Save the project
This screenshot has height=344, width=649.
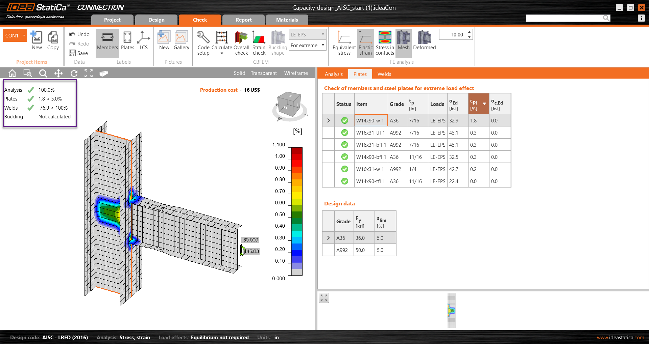78,53
